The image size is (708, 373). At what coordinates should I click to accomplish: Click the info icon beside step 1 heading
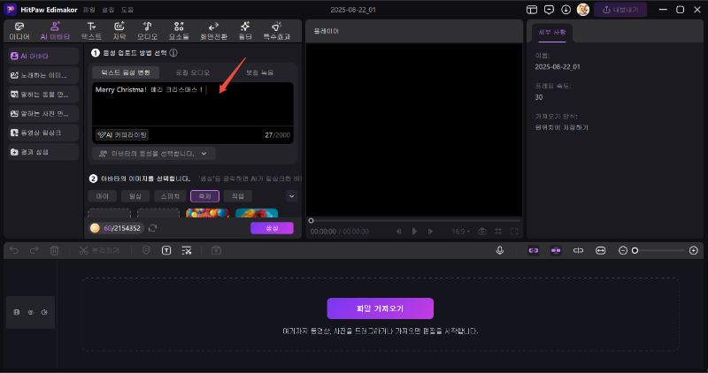(173, 53)
